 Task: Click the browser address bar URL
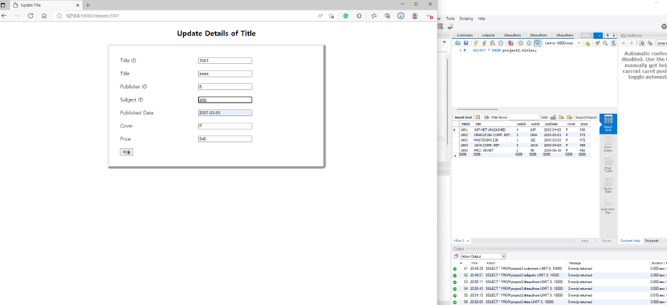[93, 16]
